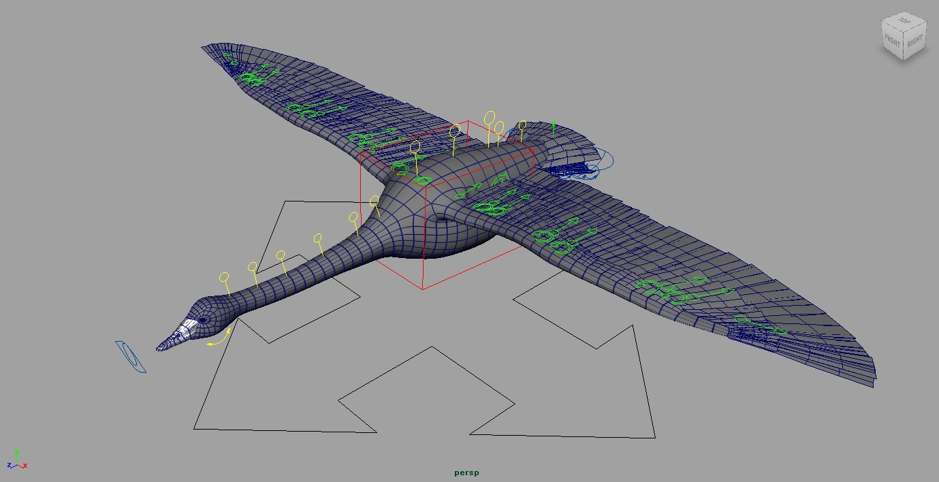
Task: Click the bird's eye on the head
Action: (203, 321)
